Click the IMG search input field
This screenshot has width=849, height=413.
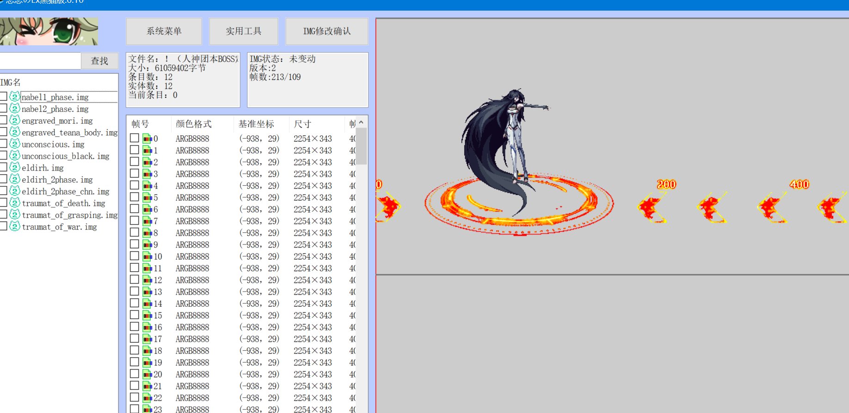(40, 61)
